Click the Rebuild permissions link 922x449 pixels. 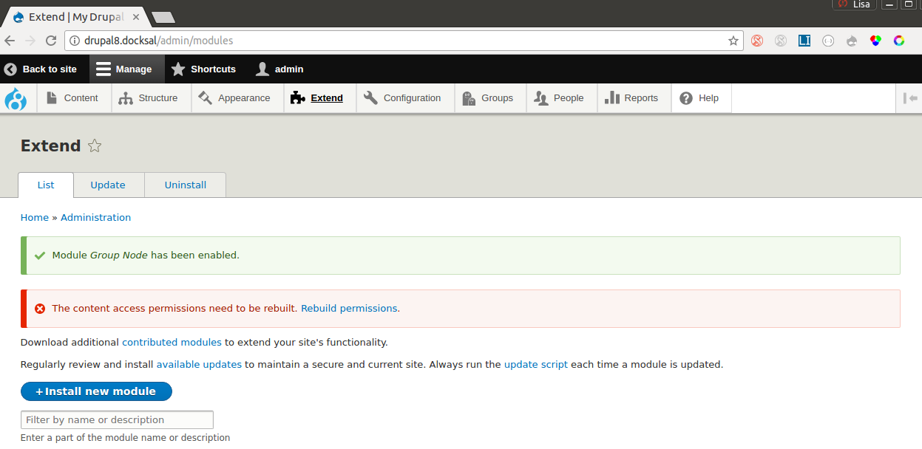(x=349, y=308)
